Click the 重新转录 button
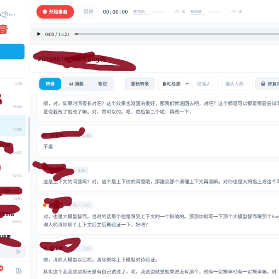279x279 pixels. pos(140,84)
